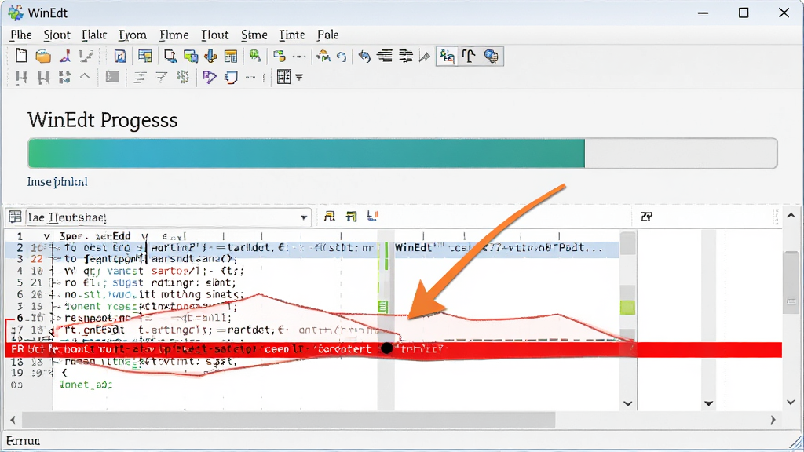Image resolution: width=804 pixels, height=452 pixels.
Task: Click the horizontal scrollbar left arrow
Action: click(x=13, y=421)
